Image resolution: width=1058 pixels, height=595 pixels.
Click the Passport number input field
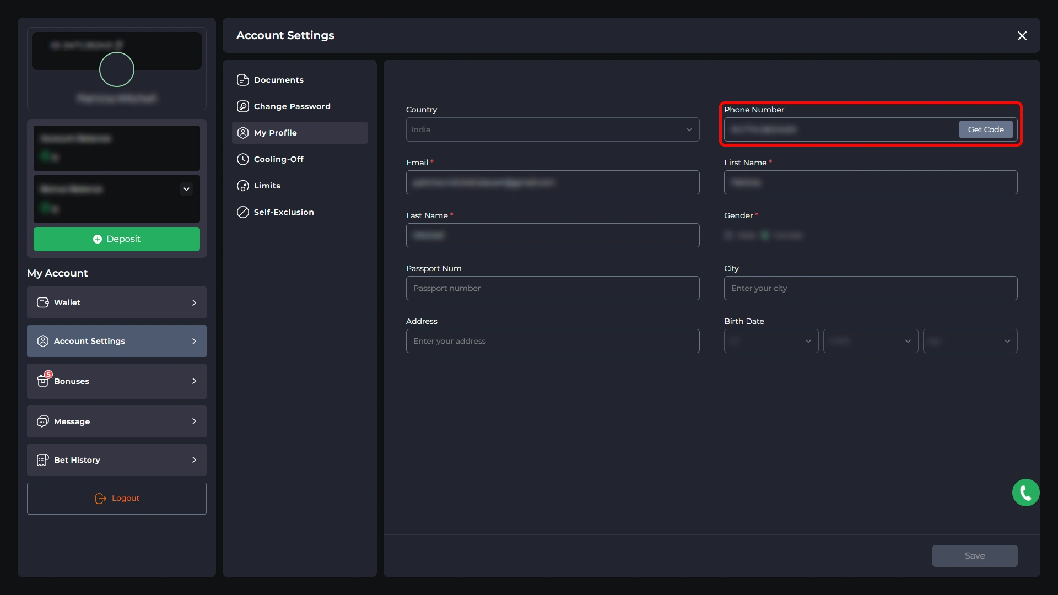coord(553,288)
